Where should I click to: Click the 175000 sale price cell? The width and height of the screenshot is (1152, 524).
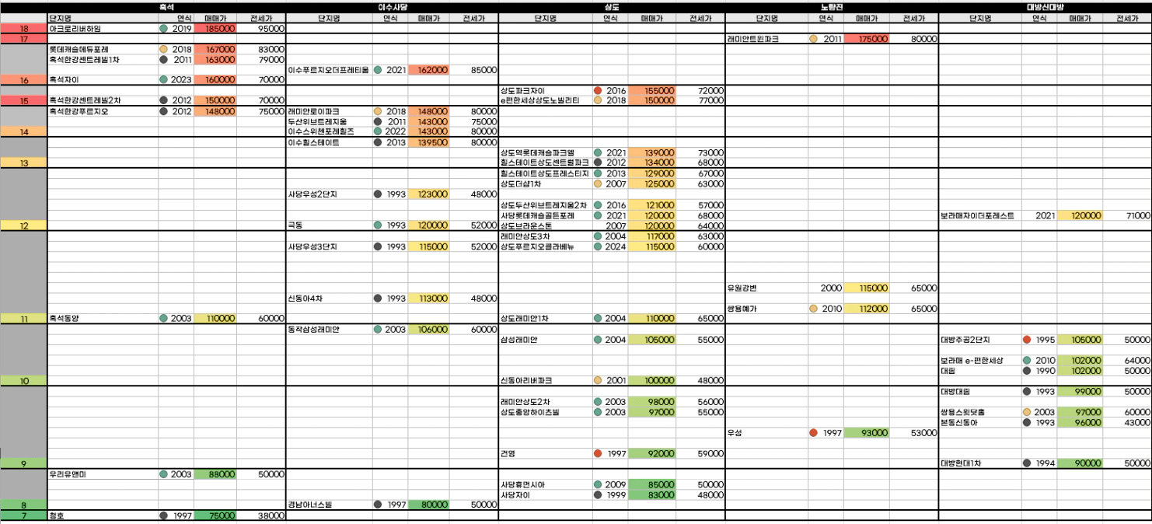867,38
